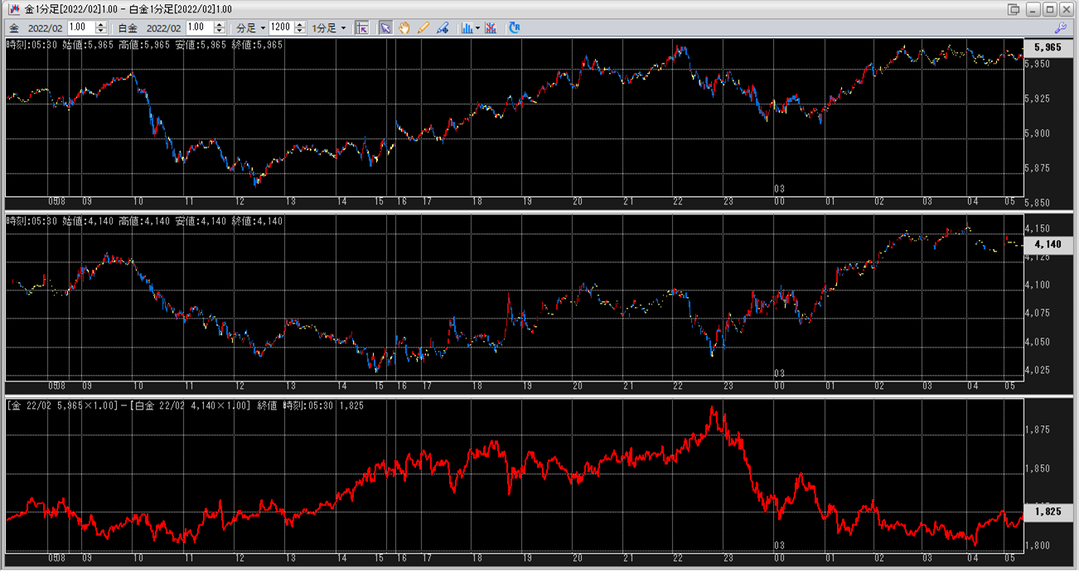The height and width of the screenshot is (571, 1079).
Task: Activate the hand pan tool
Action: pos(404,27)
